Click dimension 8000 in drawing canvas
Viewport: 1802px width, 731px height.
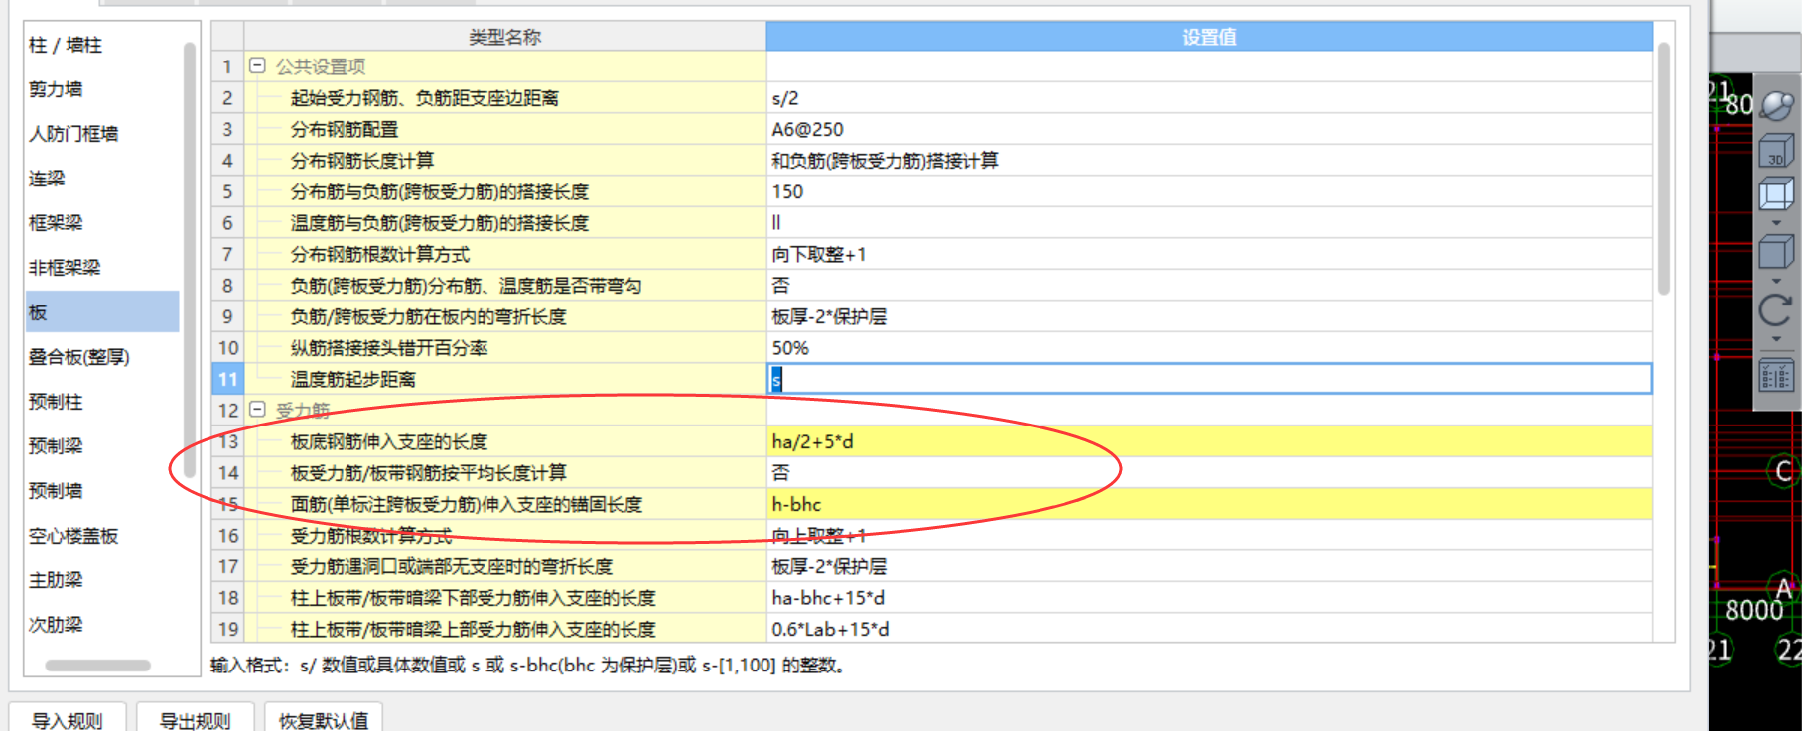click(1753, 610)
